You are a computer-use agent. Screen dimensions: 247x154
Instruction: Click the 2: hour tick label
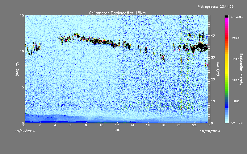point(40,125)
